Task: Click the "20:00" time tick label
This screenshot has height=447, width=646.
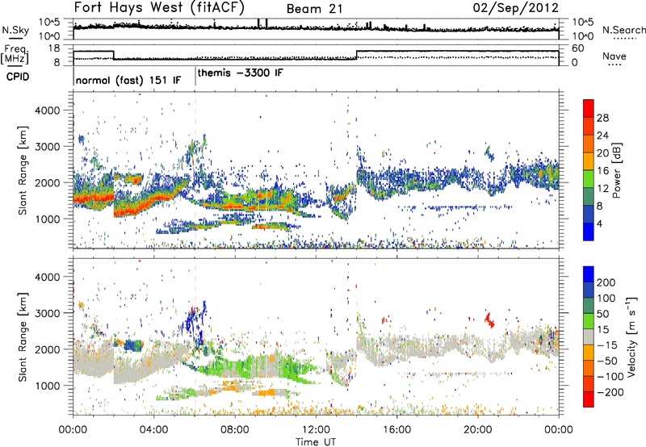Action: (x=478, y=430)
